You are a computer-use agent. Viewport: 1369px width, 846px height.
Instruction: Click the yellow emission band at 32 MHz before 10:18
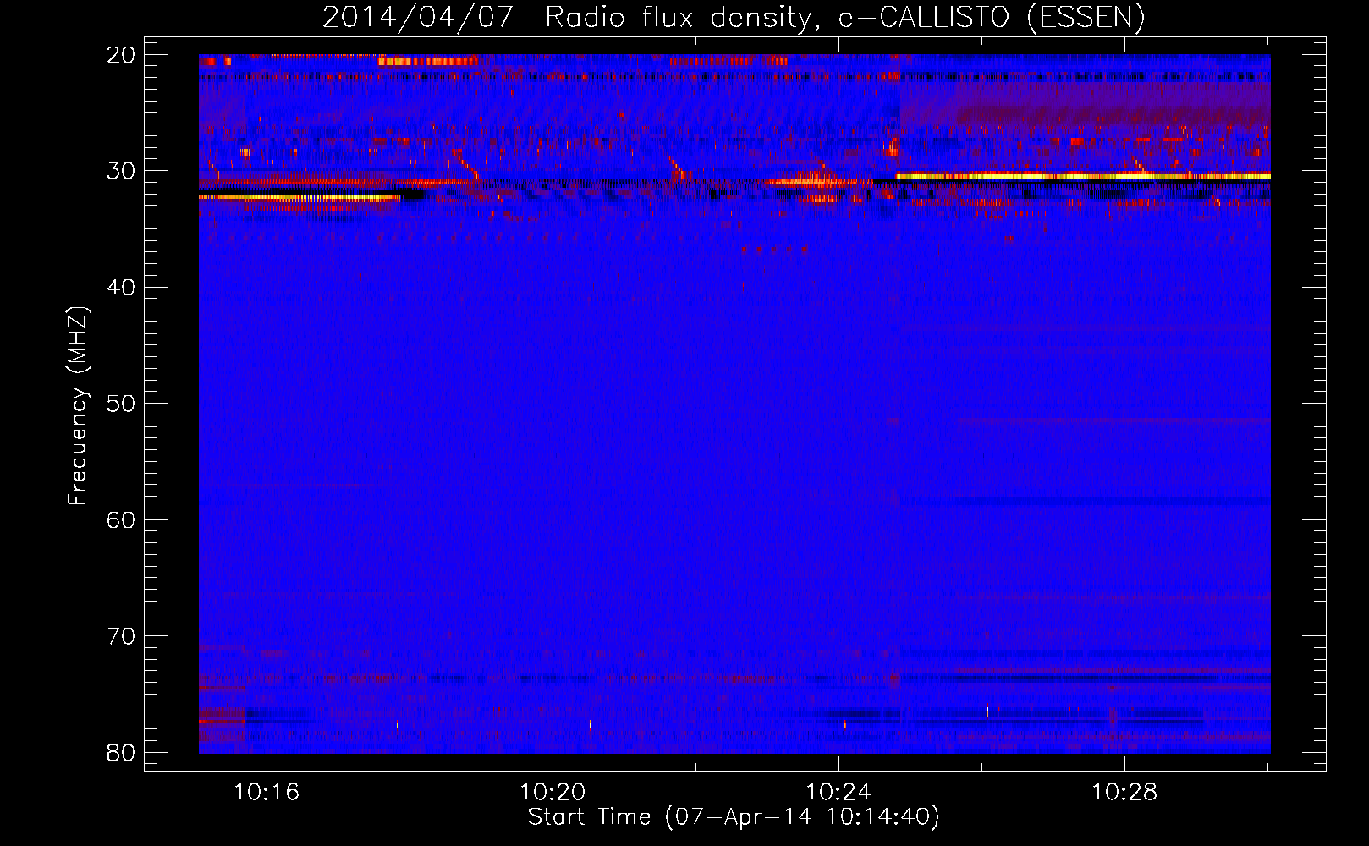point(300,197)
